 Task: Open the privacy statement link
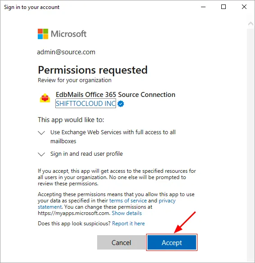107,204
